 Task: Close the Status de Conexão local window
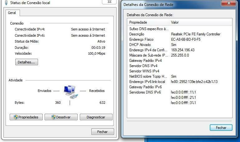pos(109,2)
